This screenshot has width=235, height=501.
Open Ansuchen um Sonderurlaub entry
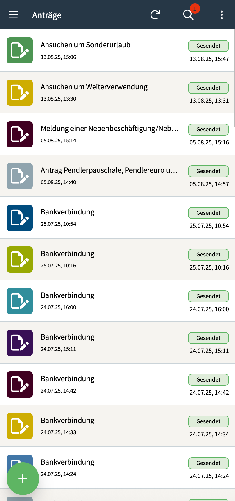(117, 51)
